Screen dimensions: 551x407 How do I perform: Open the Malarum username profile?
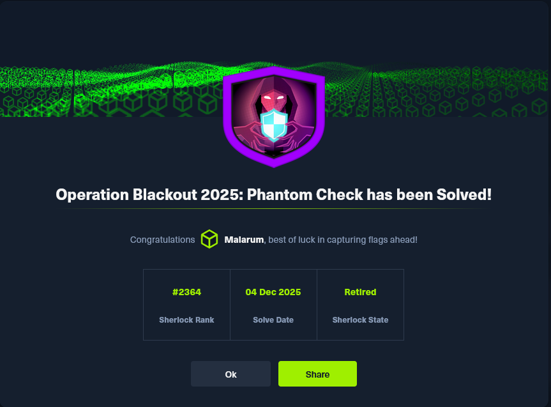pyautogui.click(x=244, y=240)
